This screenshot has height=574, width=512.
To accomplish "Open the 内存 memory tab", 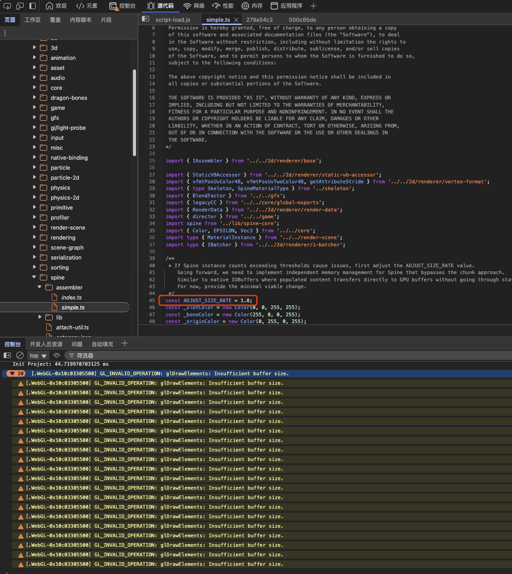I will tap(252, 6).
